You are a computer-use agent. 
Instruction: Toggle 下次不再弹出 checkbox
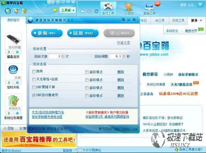80,150
